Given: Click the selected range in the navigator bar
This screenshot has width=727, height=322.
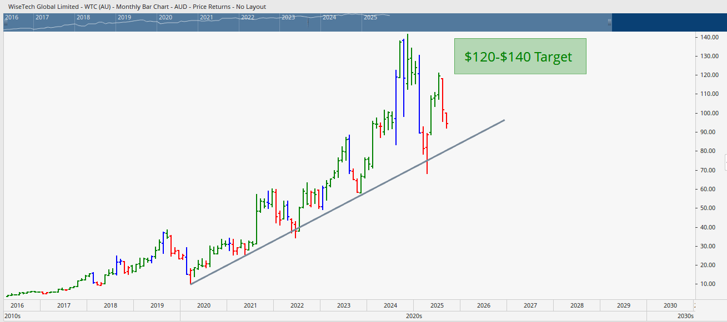Looking at the screenshot, I should pyautogui.click(x=307, y=22).
